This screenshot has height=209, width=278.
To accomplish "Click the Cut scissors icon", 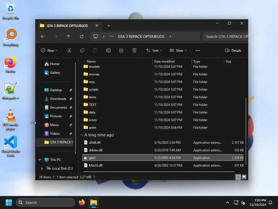I will pyautogui.click(x=69, y=50).
